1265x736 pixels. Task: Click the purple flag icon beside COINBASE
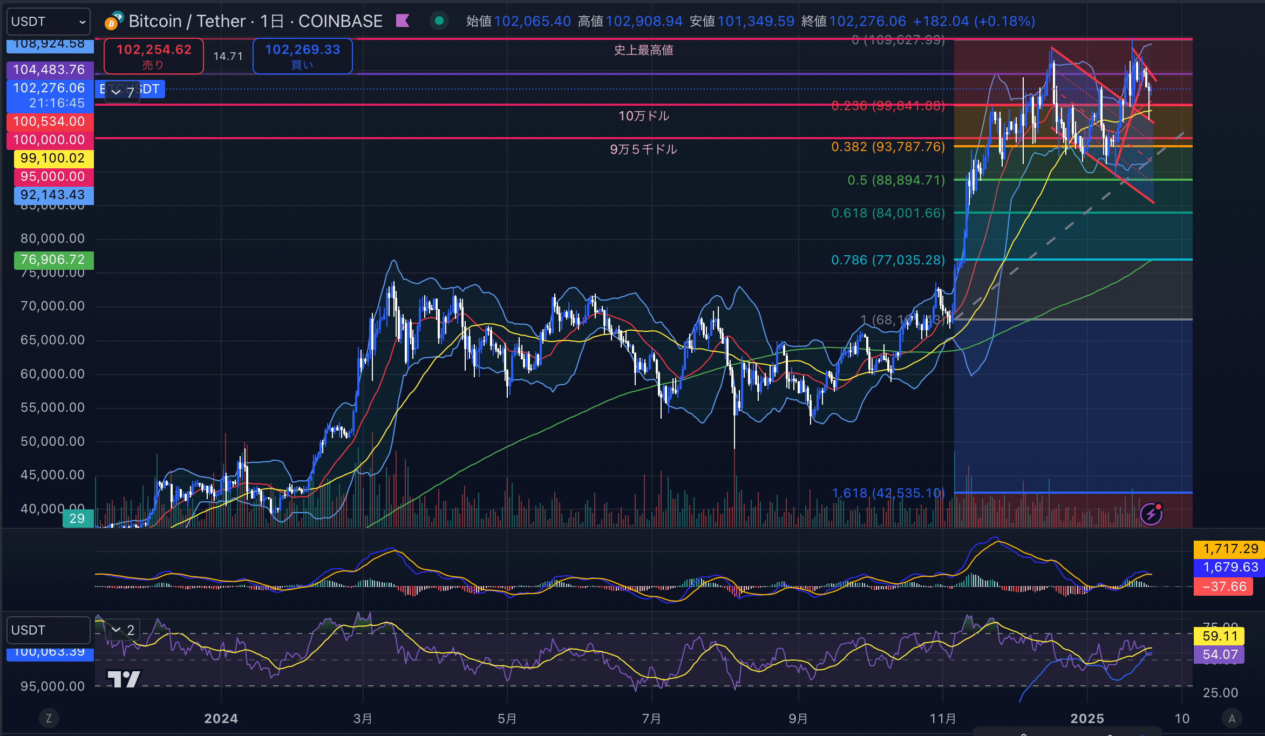pyautogui.click(x=403, y=21)
